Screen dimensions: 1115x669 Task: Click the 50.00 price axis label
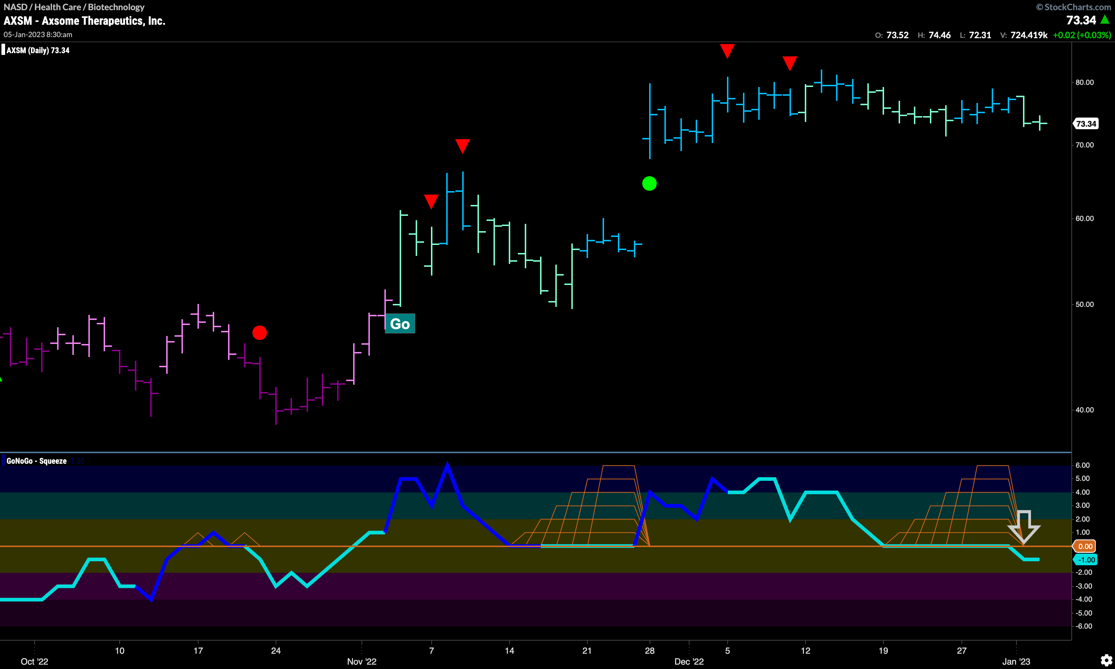(1084, 304)
